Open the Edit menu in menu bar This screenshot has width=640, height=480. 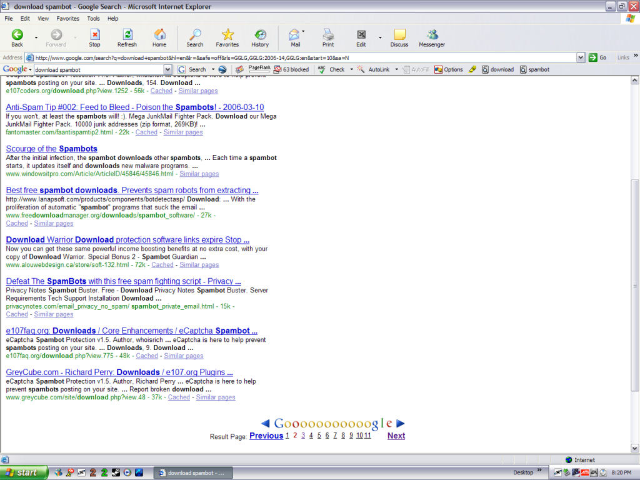[x=25, y=18]
